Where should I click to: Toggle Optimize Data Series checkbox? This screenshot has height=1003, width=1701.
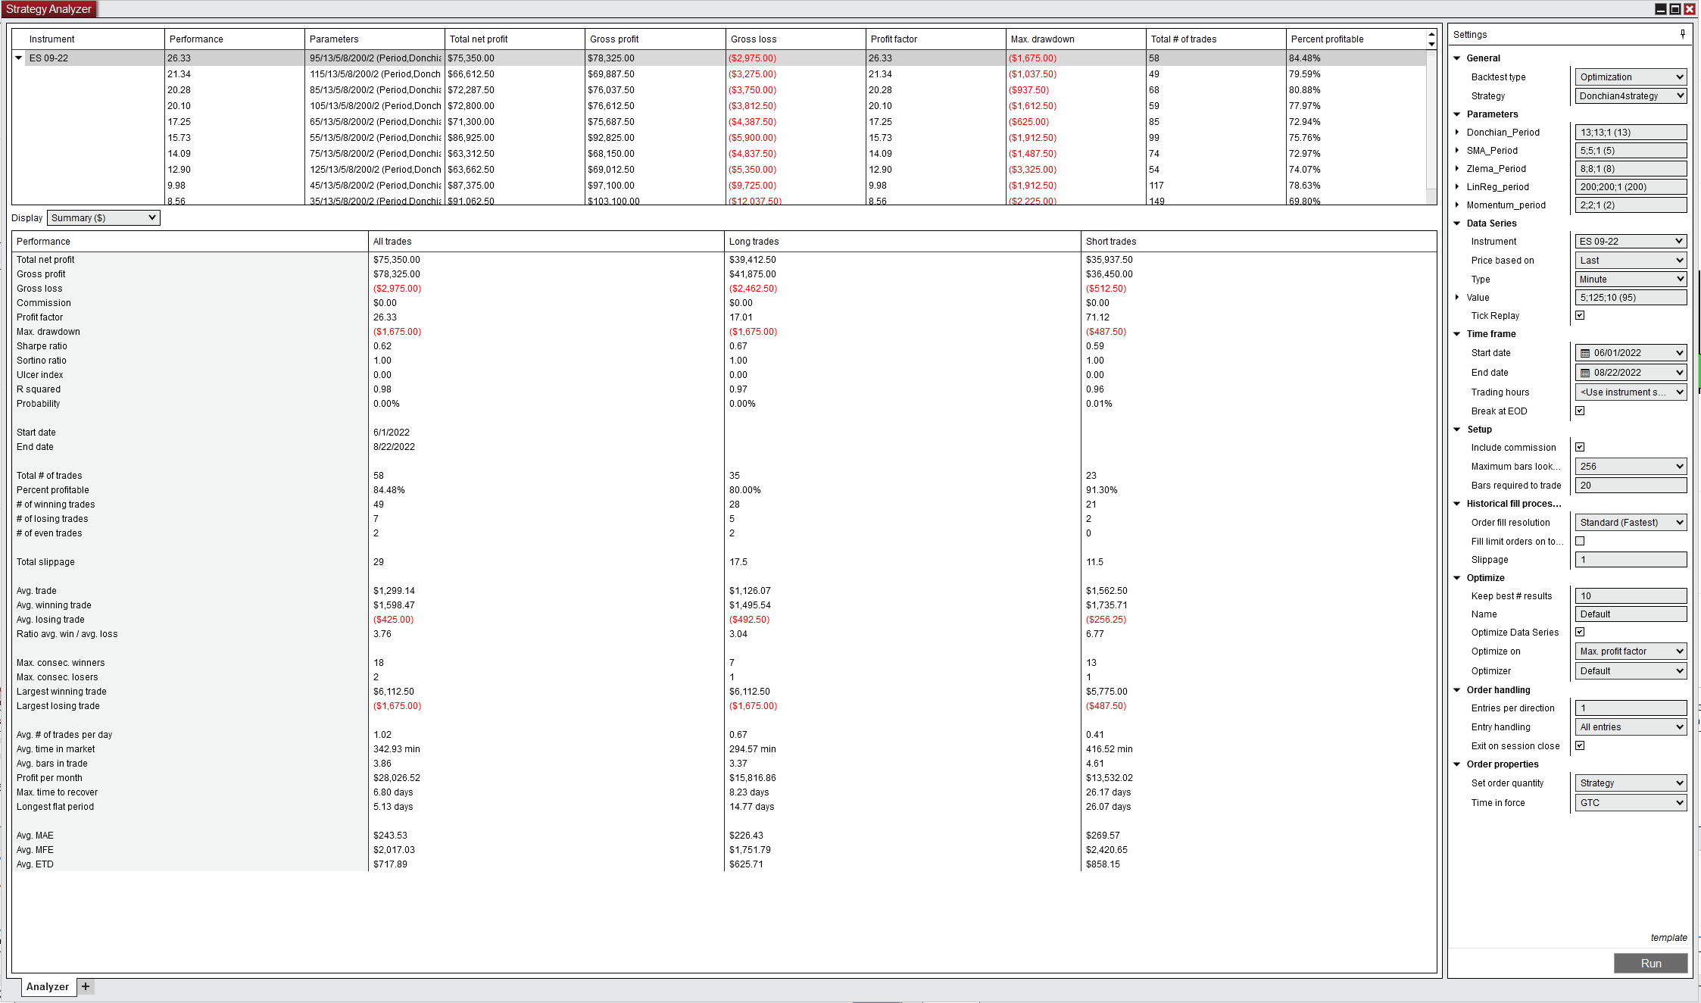1580,632
